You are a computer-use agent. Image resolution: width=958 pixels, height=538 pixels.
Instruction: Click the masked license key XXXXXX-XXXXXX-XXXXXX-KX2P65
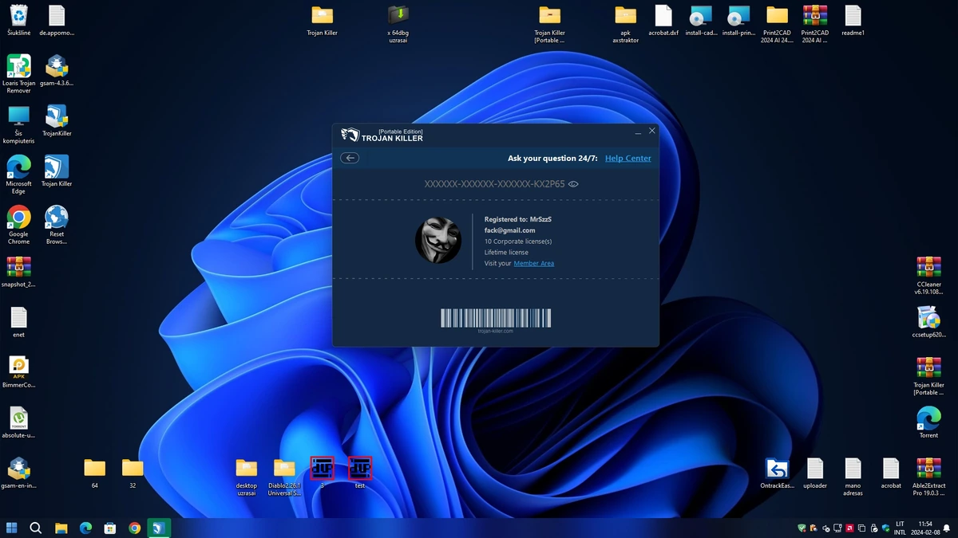[x=494, y=184]
